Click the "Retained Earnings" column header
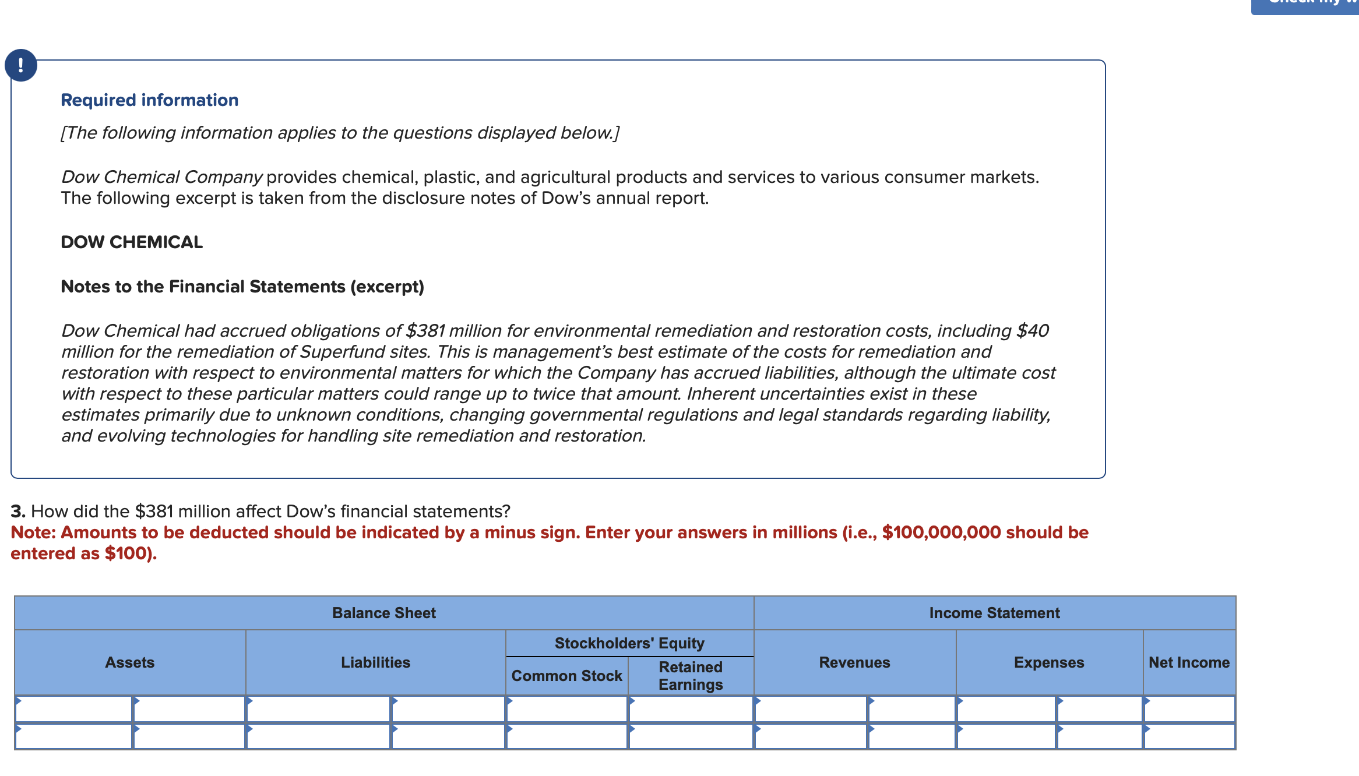 pyautogui.click(x=691, y=676)
